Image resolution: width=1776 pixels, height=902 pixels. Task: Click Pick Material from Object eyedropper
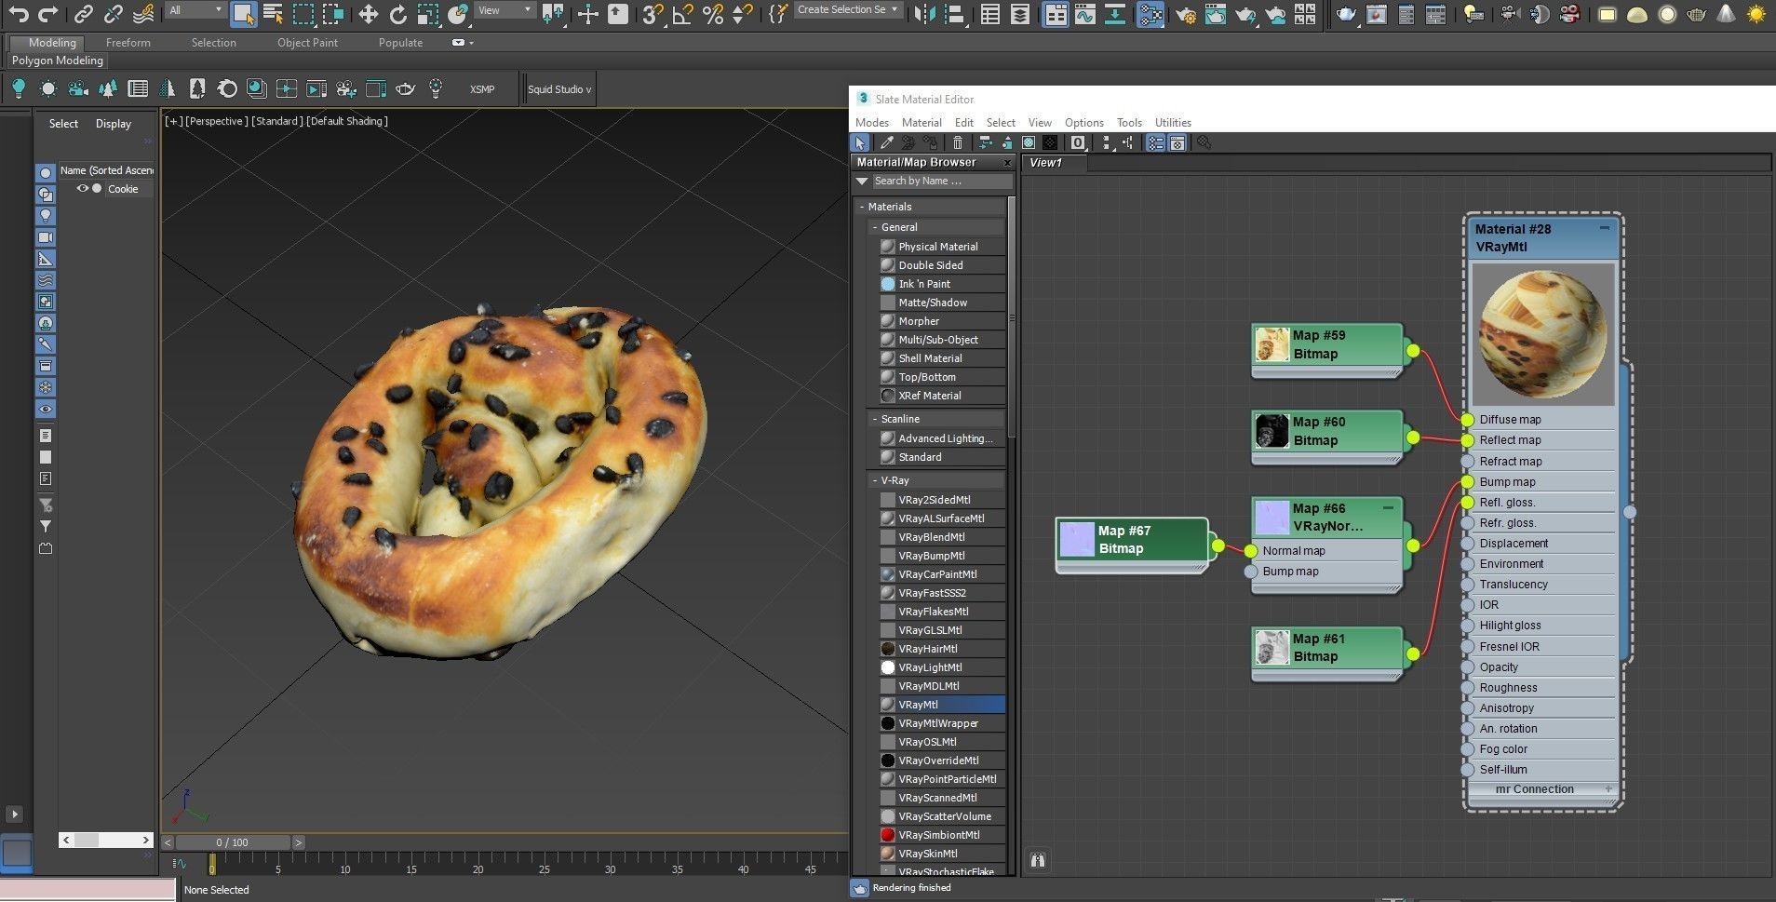tap(886, 143)
